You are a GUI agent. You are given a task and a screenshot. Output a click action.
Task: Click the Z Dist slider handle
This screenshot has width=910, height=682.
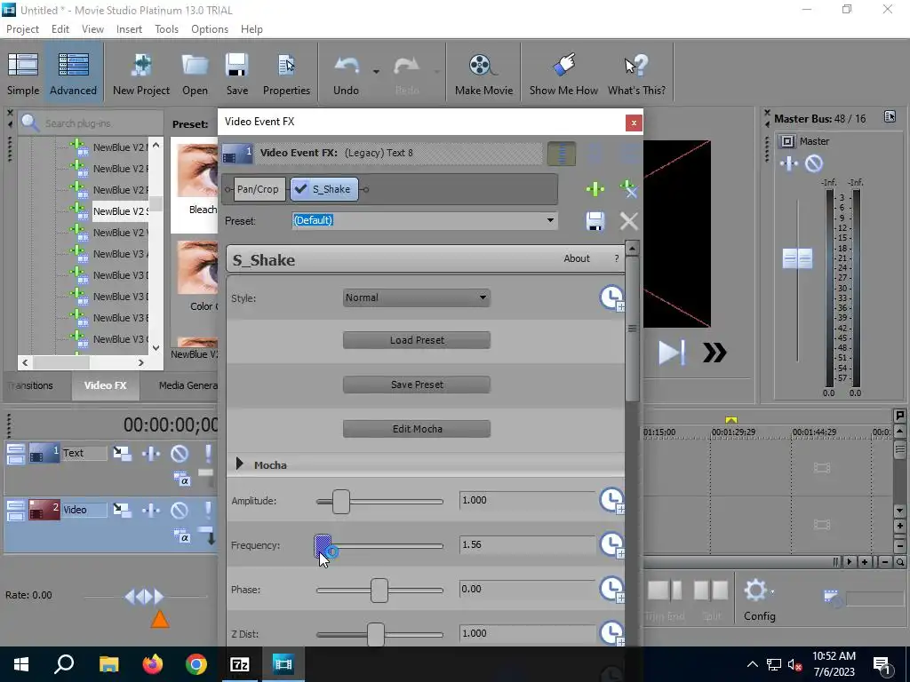pyautogui.click(x=376, y=634)
